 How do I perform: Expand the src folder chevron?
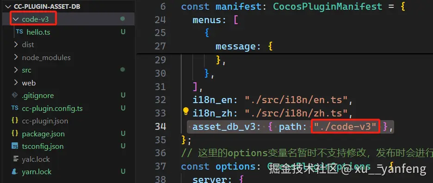pos(16,70)
